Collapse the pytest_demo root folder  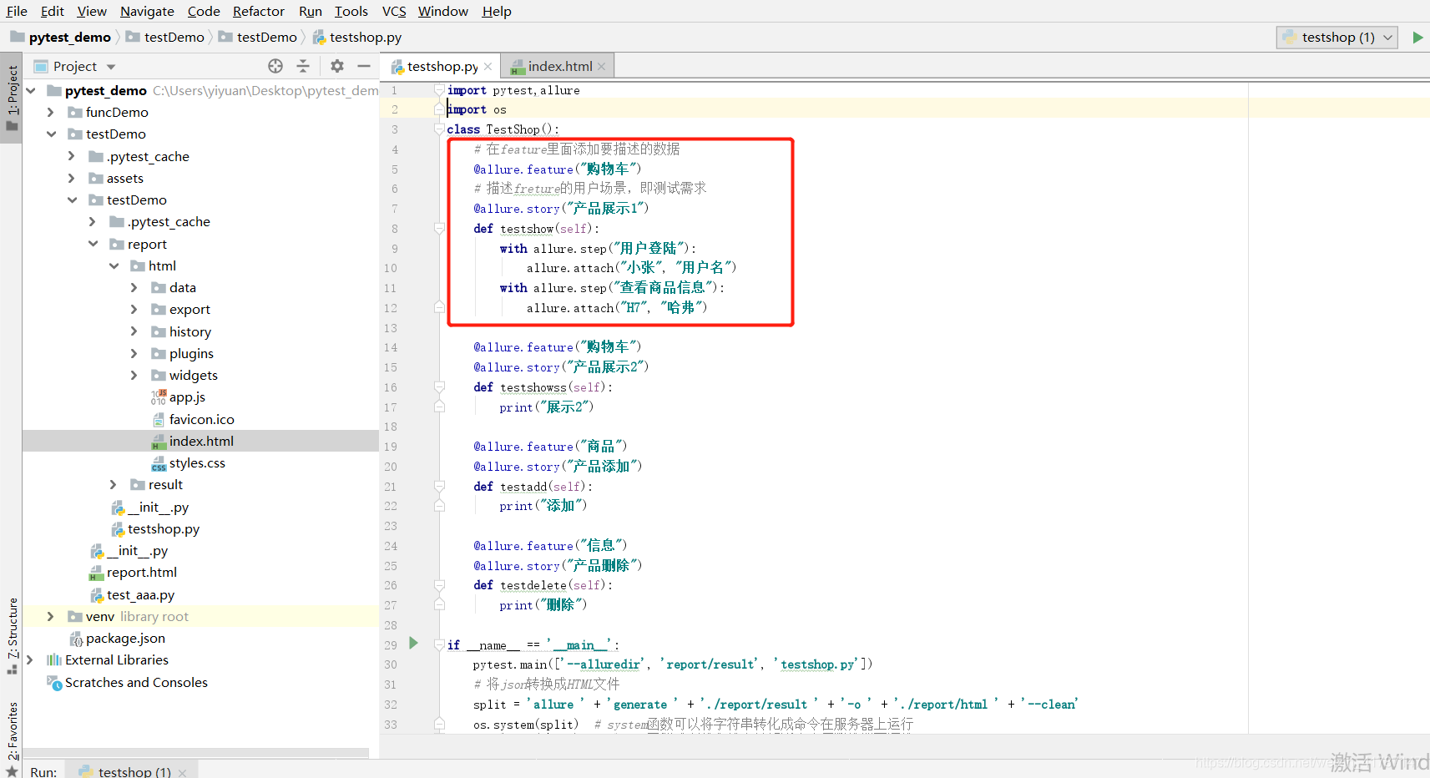[32, 90]
